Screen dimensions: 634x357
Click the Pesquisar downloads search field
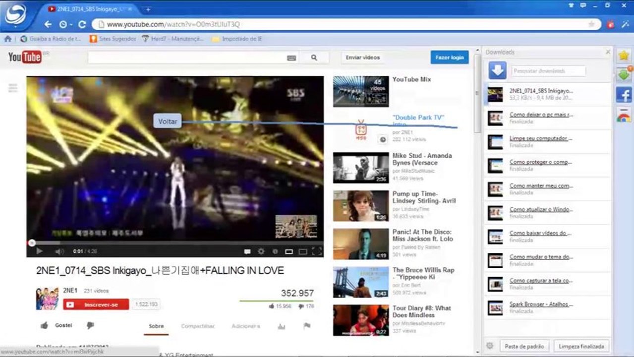pyautogui.click(x=548, y=71)
